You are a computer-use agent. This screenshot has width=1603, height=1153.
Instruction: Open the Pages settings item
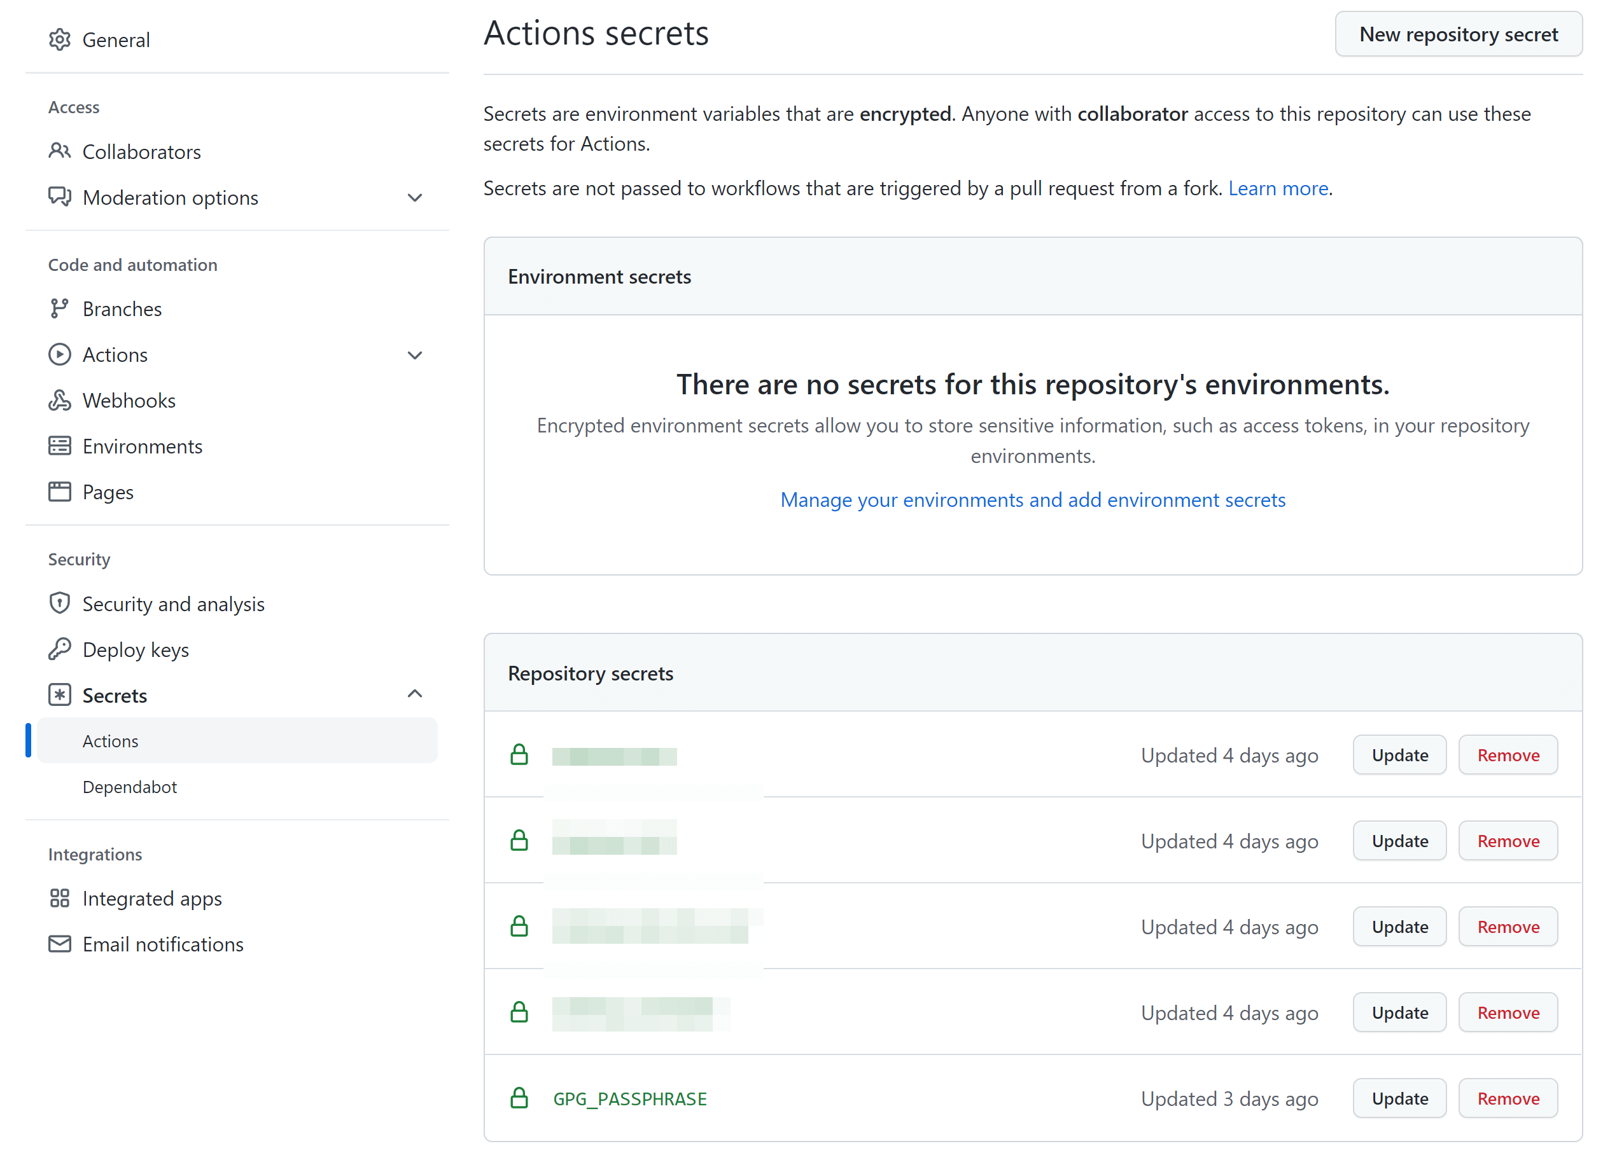(108, 492)
